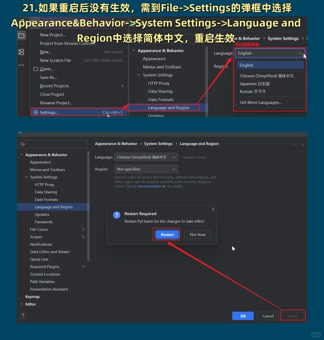The height and width of the screenshot is (340, 324).
Task: Open the Chinese (Simplified) language combo box
Action: pyautogui.click(x=146, y=157)
